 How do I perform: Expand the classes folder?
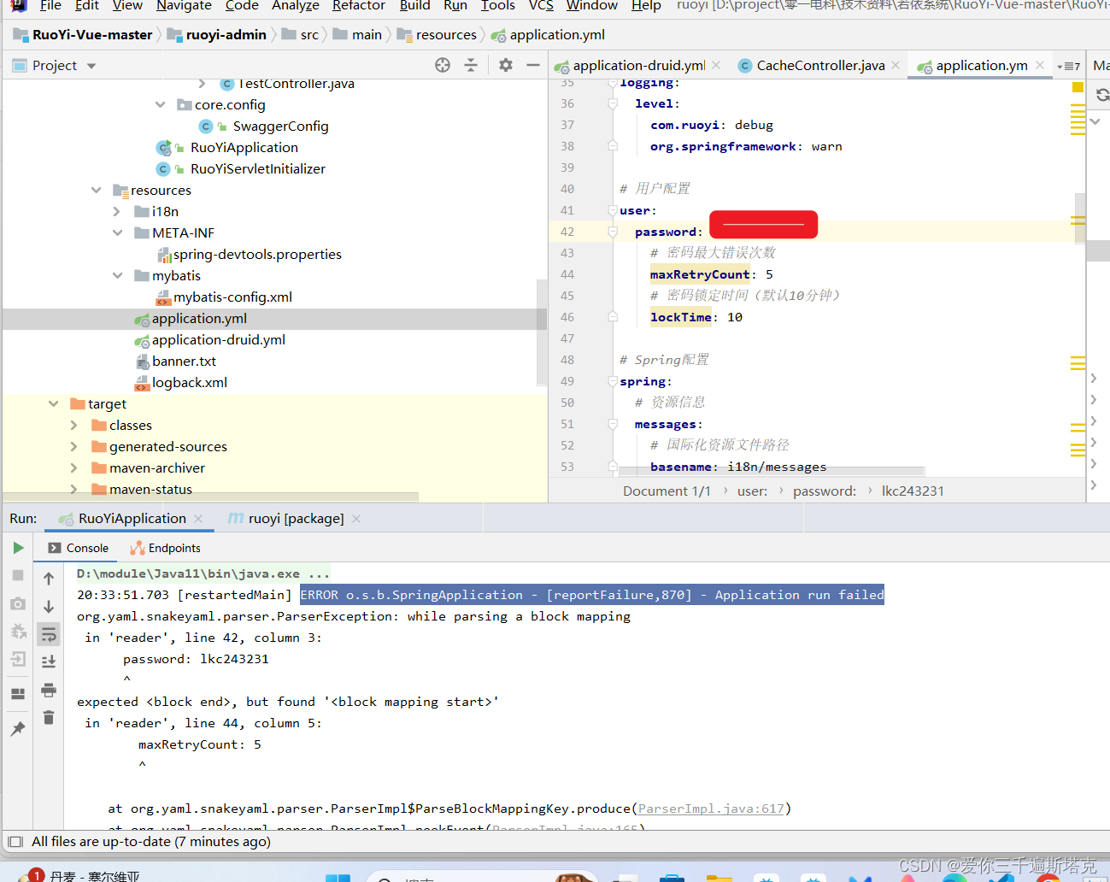(x=73, y=425)
